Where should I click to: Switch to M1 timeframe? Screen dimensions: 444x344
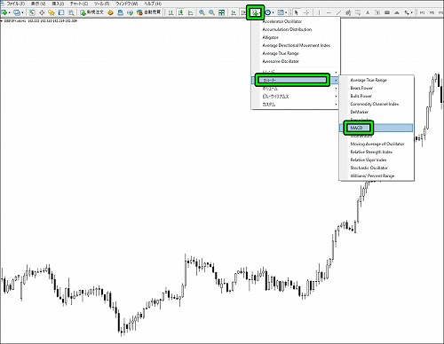[422, 12]
